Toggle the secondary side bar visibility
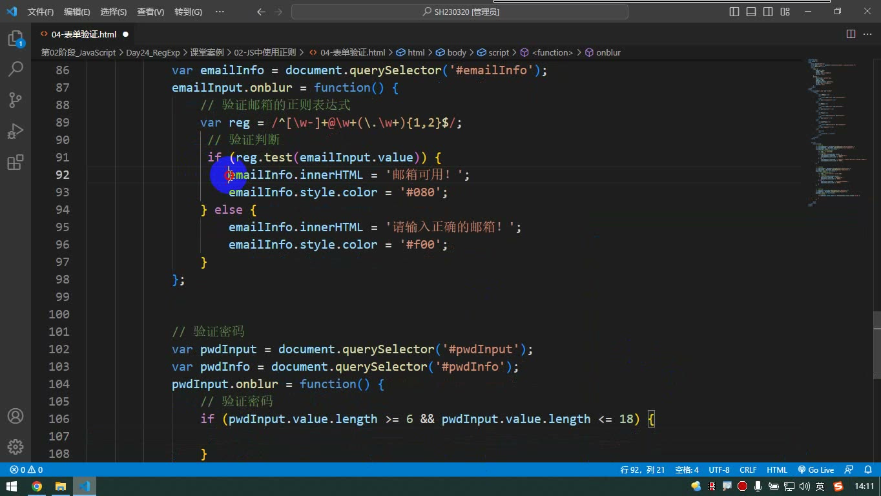881x496 pixels. pyautogui.click(x=768, y=12)
